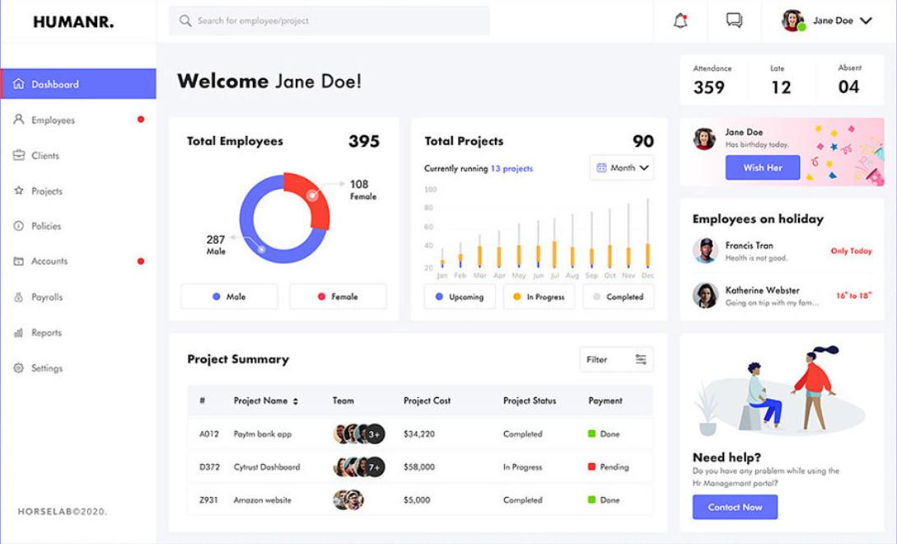Expand the Month dropdown
This screenshot has height=544, width=897.
pos(622,168)
